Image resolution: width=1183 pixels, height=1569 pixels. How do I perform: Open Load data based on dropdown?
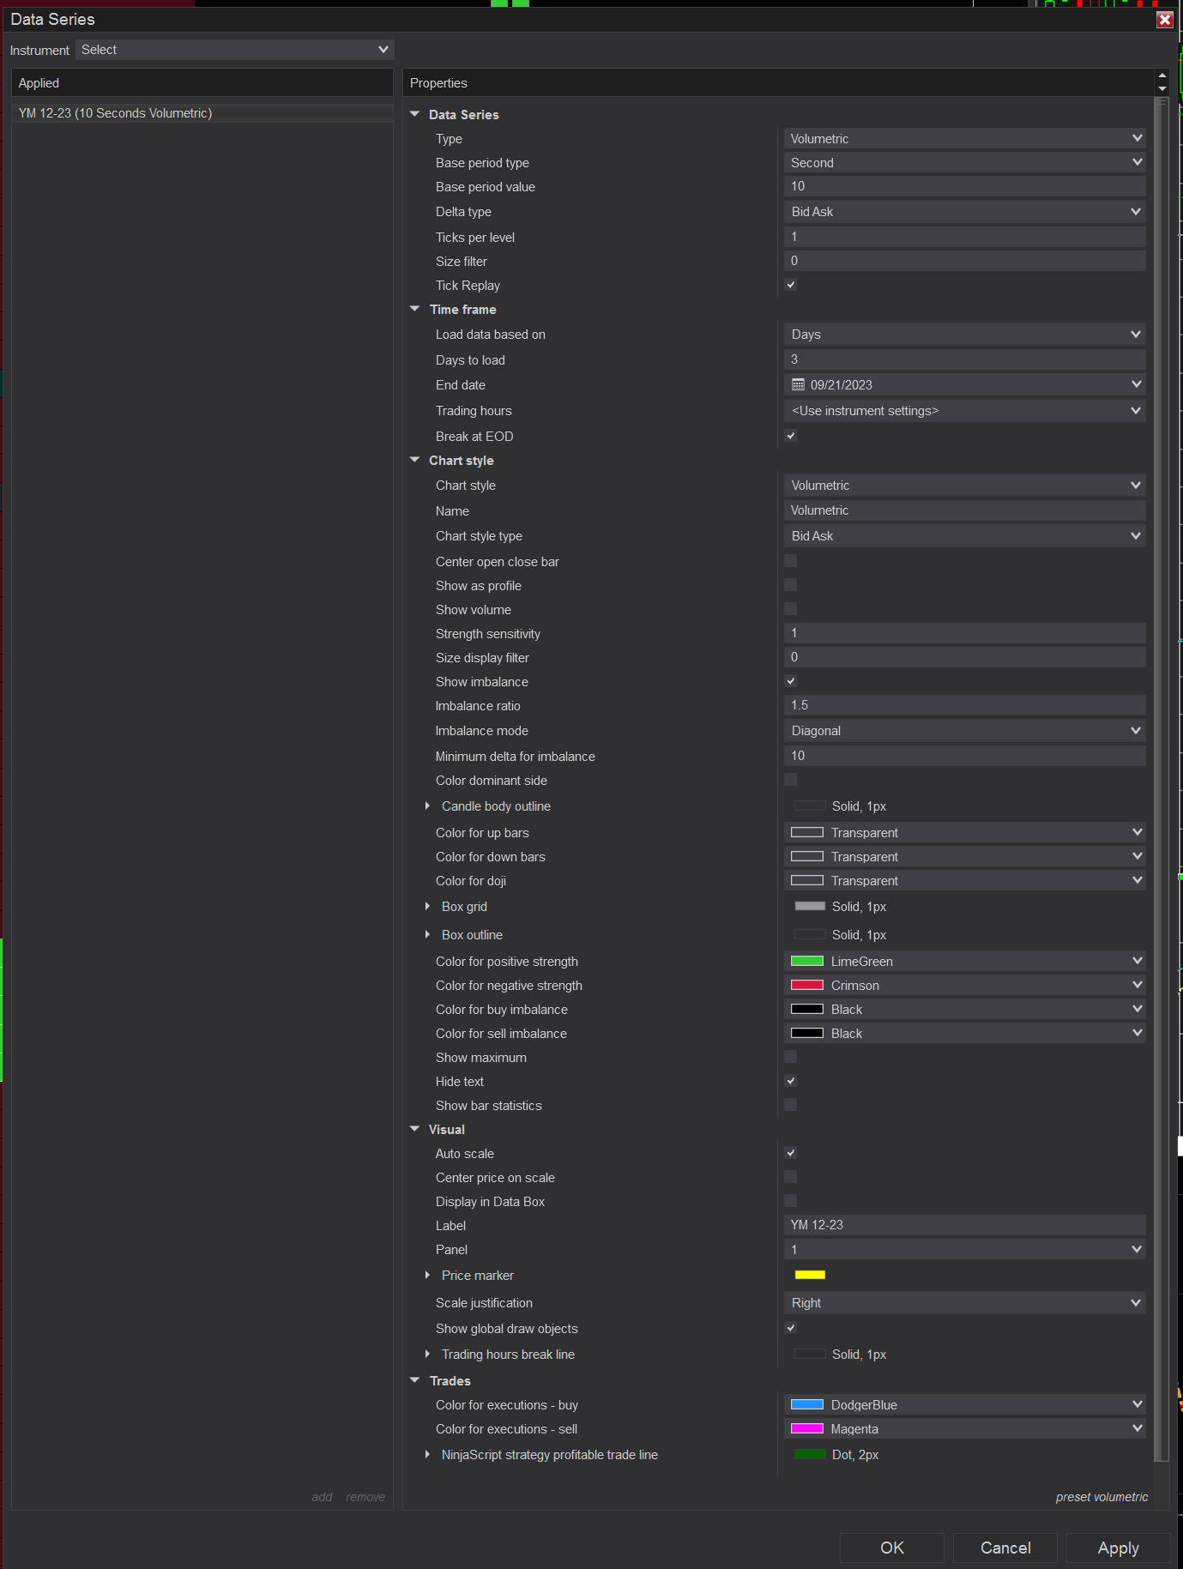coord(965,334)
